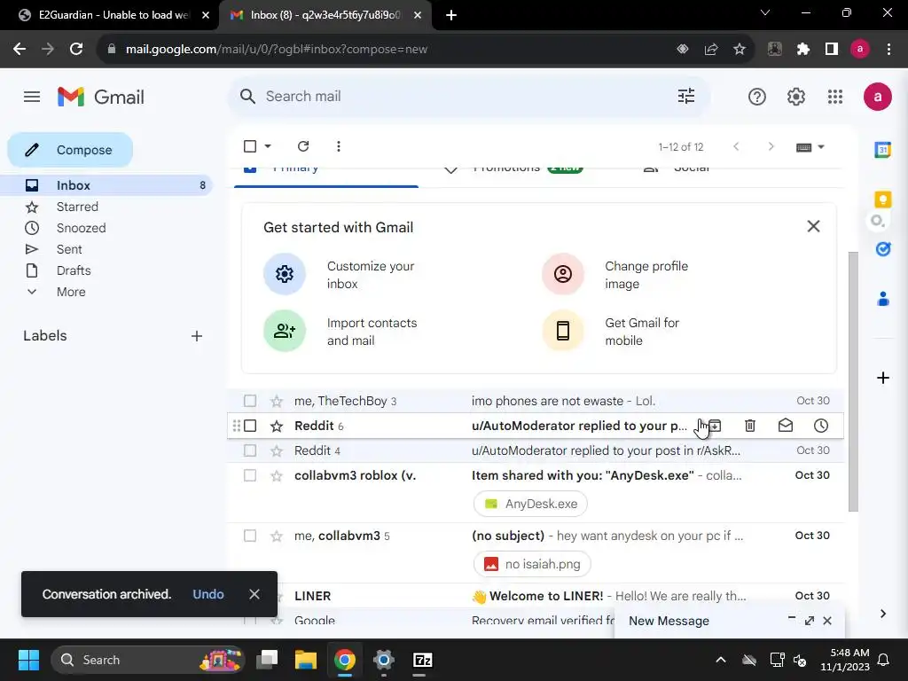Open the Support help icon
Screen dimensions: 908x681
tap(757, 97)
